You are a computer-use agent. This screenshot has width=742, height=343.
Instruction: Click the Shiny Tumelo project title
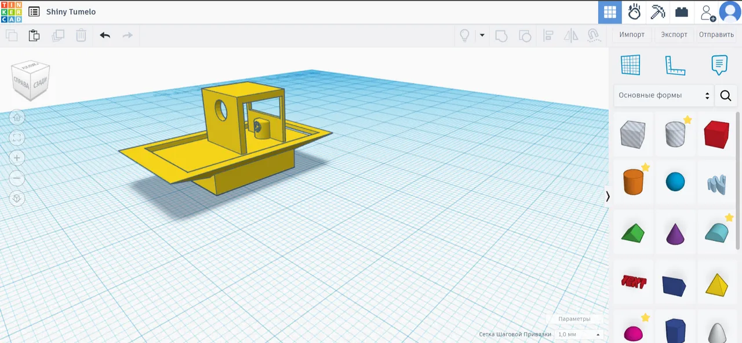[x=71, y=12]
